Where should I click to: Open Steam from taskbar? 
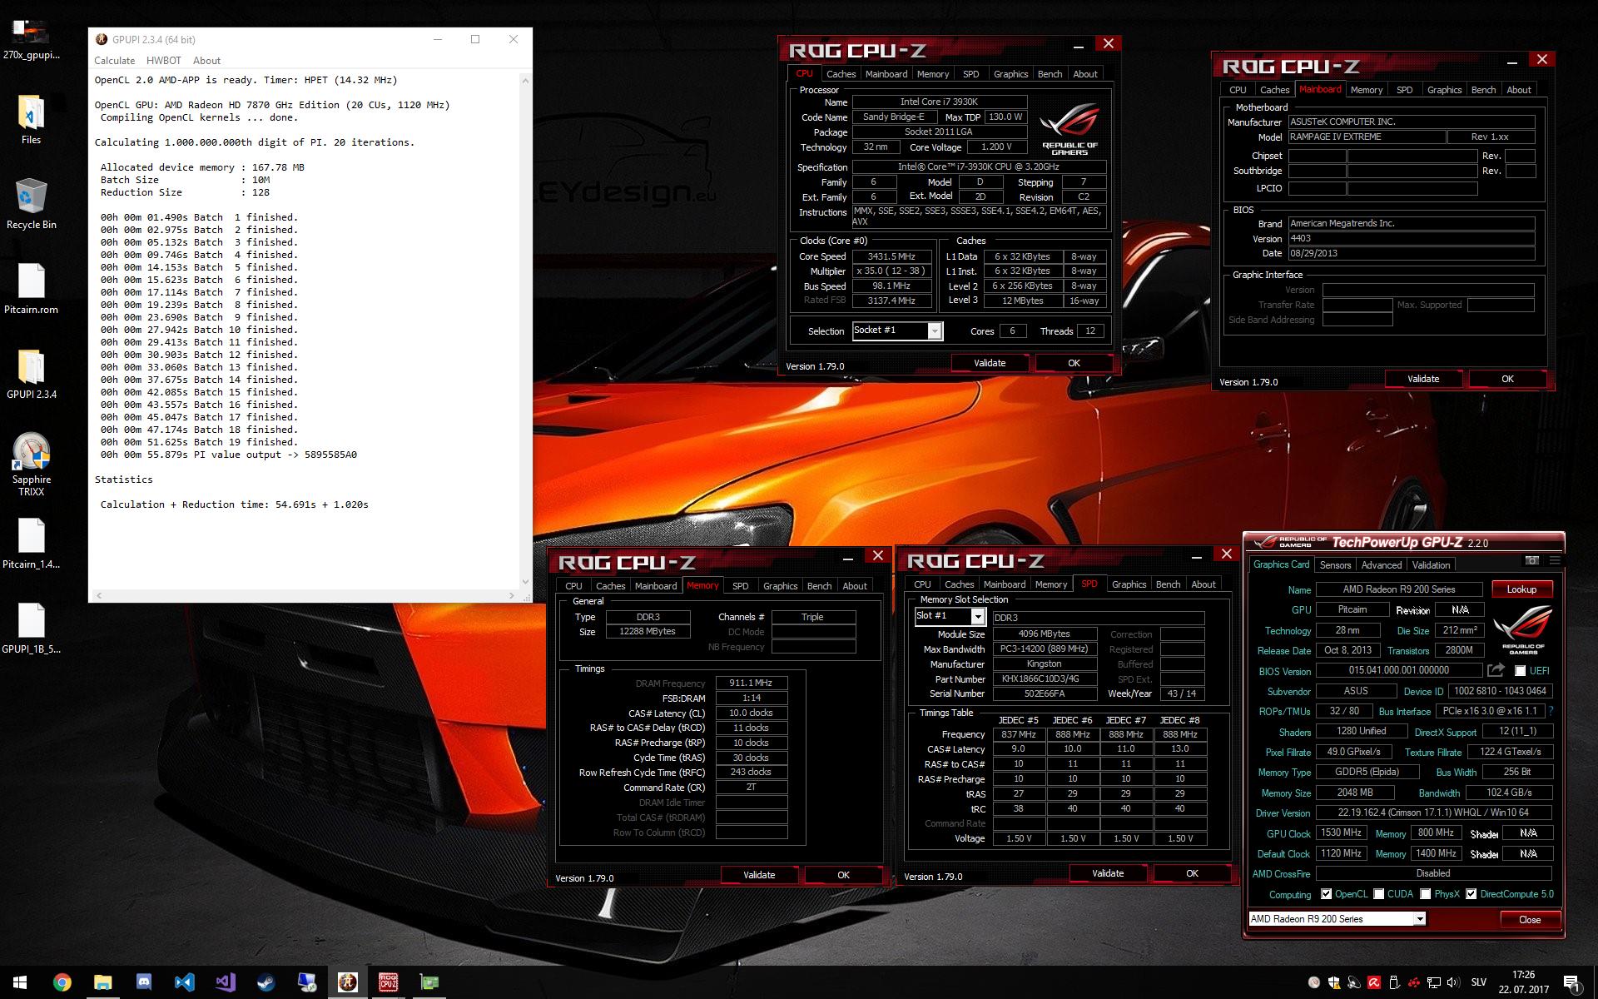[266, 982]
